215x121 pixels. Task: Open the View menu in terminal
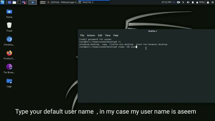107,35
